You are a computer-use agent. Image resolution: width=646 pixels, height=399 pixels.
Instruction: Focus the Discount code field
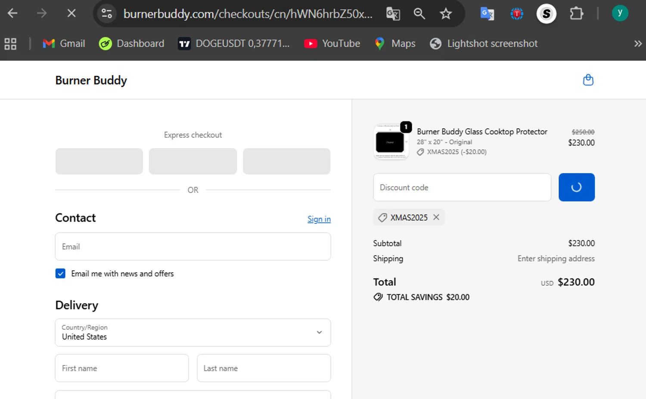[462, 187]
